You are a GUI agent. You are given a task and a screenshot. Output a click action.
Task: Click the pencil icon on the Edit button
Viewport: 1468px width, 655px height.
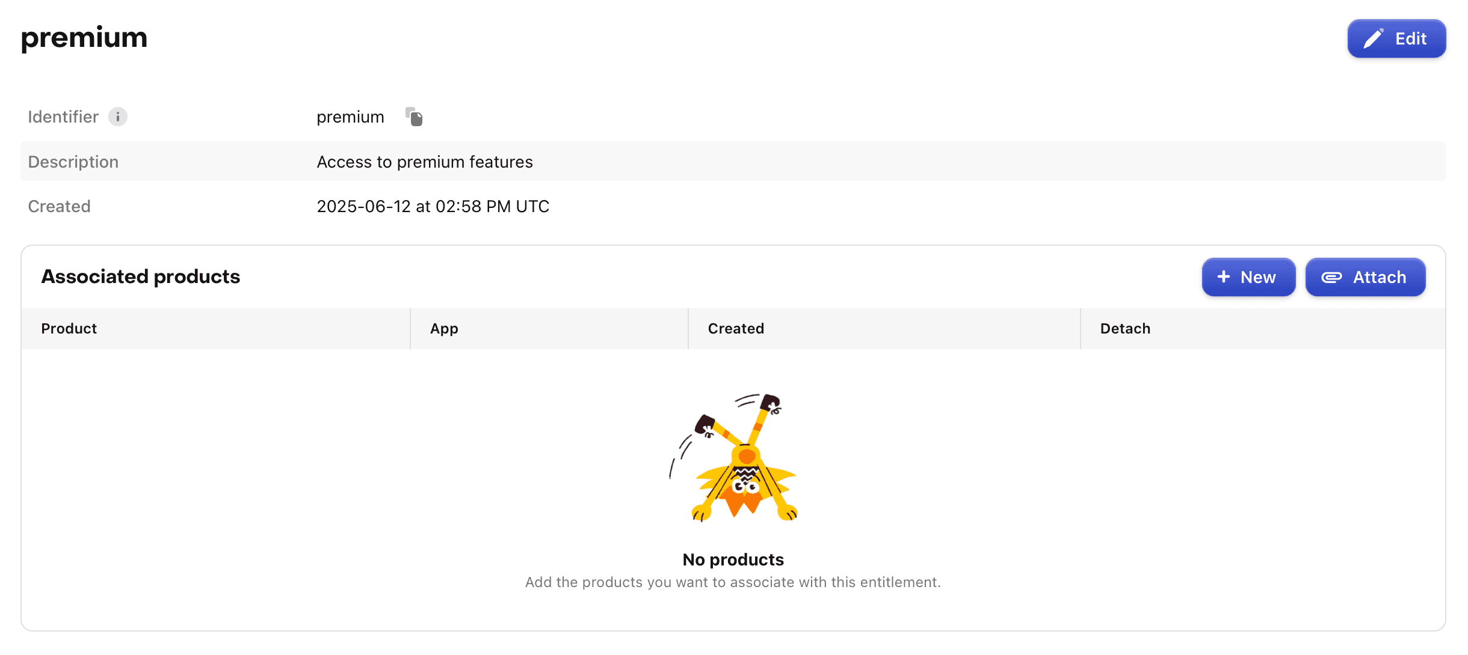pyautogui.click(x=1374, y=38)
